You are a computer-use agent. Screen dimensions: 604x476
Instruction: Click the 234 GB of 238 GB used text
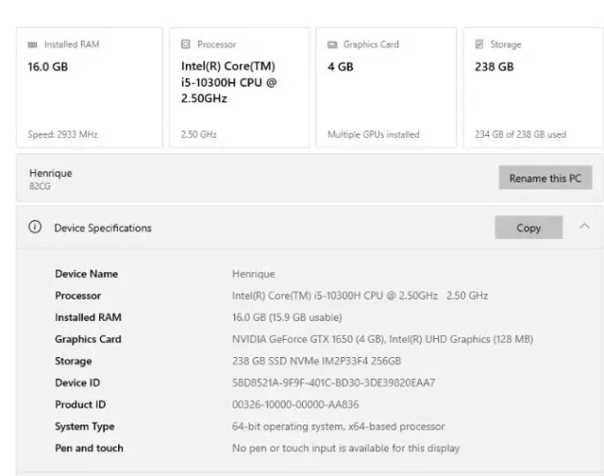tap(520, 134)
